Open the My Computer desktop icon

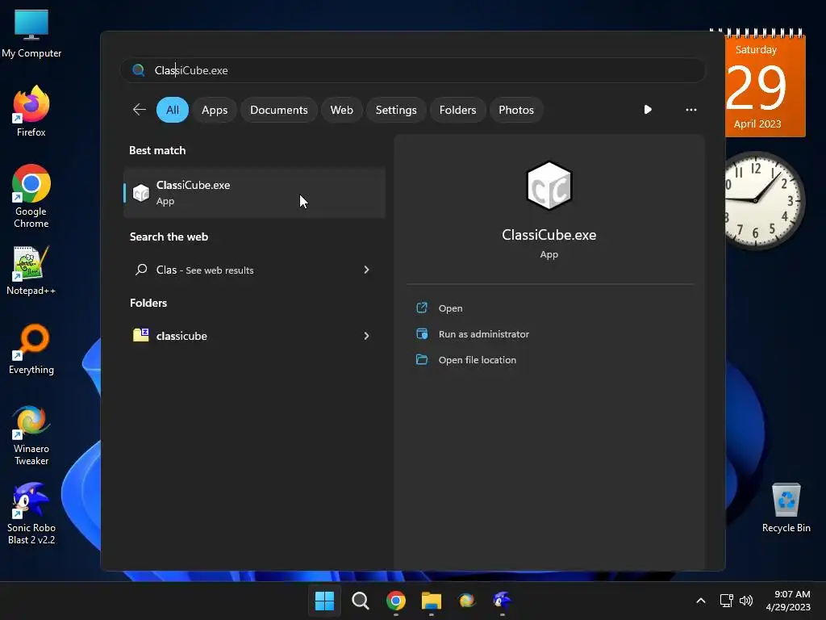31,33
